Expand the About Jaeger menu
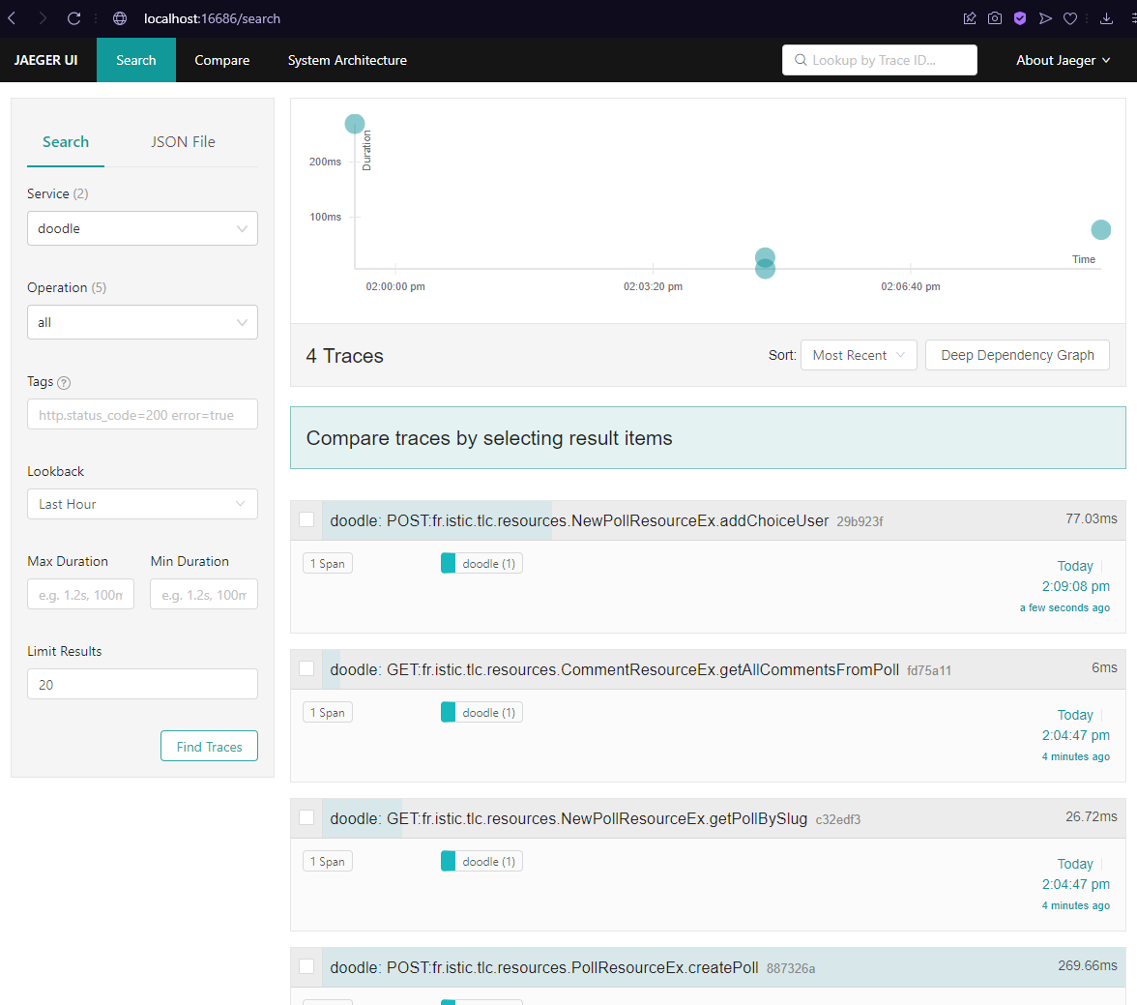 1064,60
